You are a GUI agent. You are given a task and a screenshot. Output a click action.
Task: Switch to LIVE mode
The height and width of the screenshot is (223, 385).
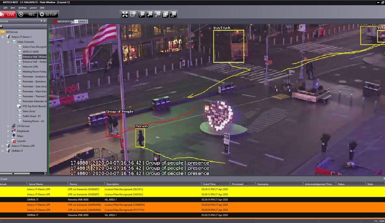tap(8, 14)
